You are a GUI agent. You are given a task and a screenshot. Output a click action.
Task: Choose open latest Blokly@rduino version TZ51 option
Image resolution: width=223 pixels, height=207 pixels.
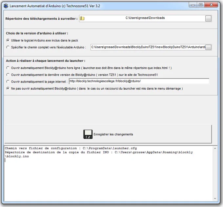coord(82,75)
